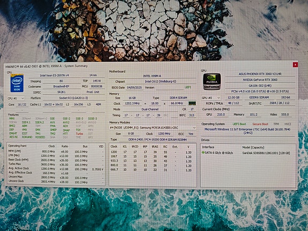
Task: Click the Turbo Max operating point row
Action: pyautogui.click(x=56, y=165)
